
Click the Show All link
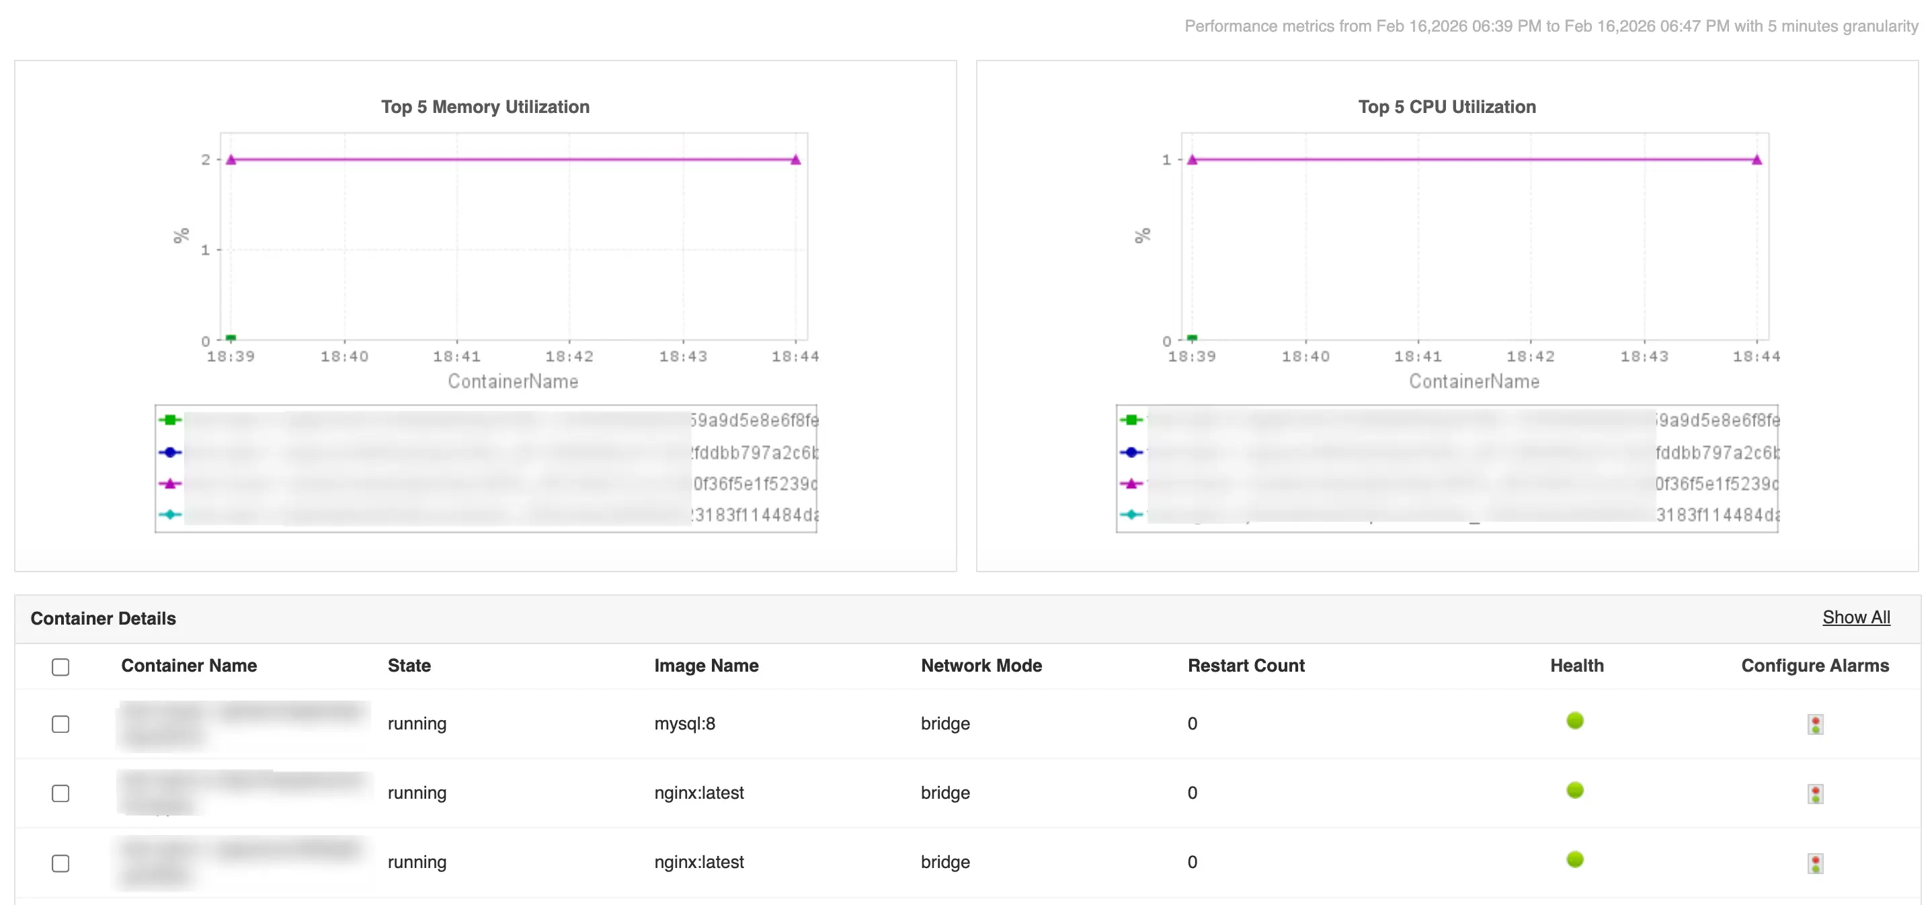point(1856,617)
